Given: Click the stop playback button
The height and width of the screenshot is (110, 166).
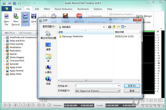Looking at the screenshot, I should coord(15,105).
